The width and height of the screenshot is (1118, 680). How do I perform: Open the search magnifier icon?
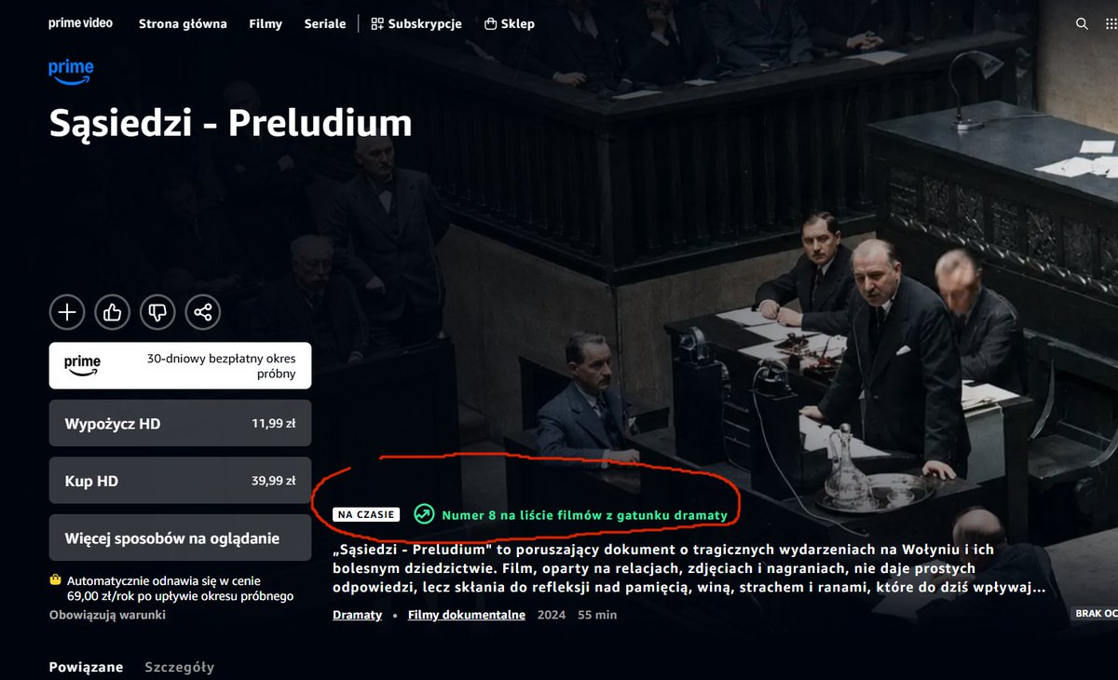point(1082,24)
